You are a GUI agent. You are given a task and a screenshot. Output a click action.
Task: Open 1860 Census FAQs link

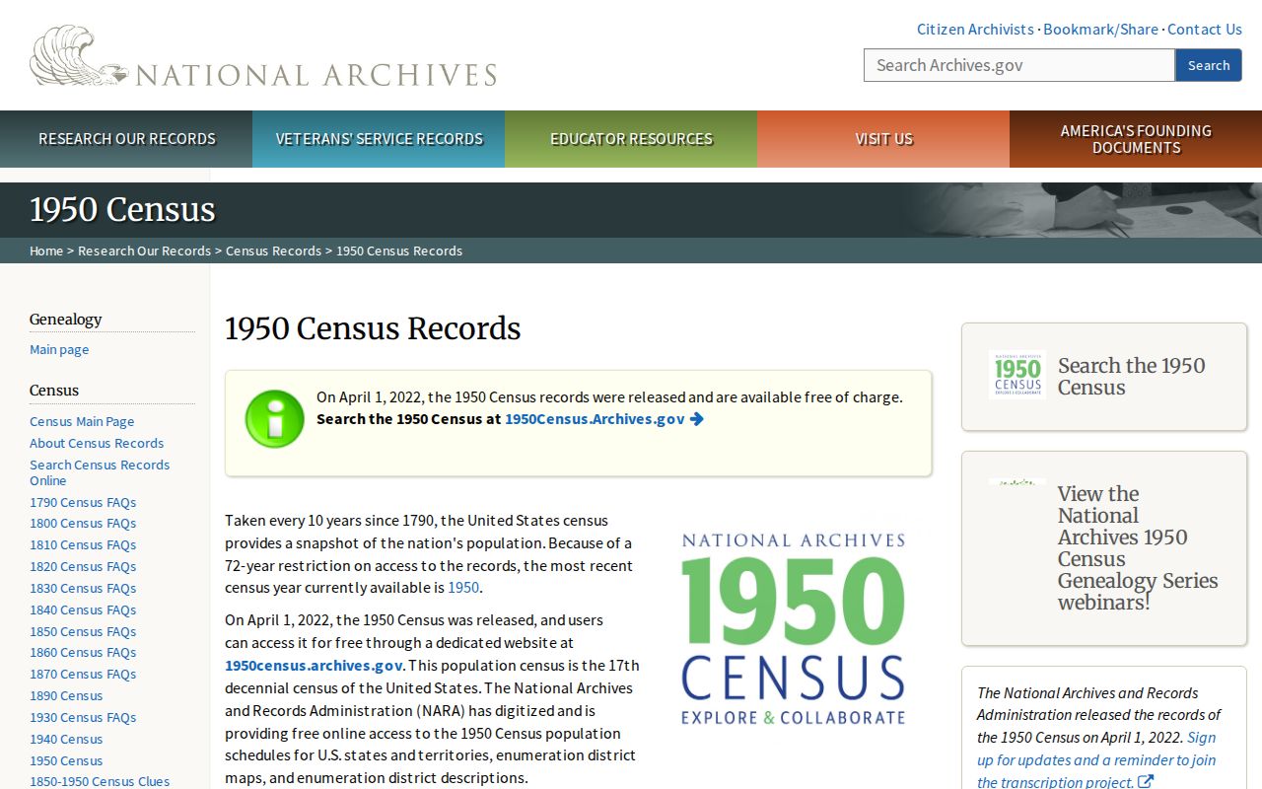pos(83,652)
